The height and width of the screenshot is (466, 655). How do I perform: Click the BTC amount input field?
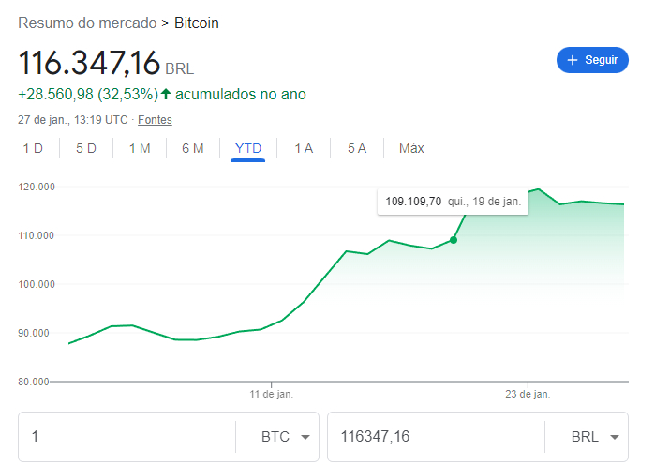click(x=127, y=437)
